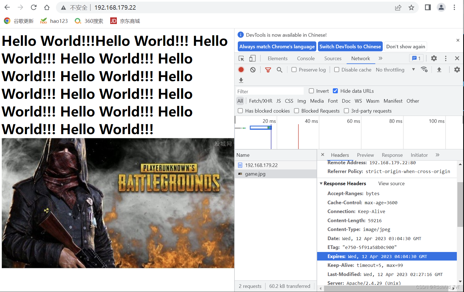Filter requests by CSS type
The image size is (464, 292).
coord(289,101)
